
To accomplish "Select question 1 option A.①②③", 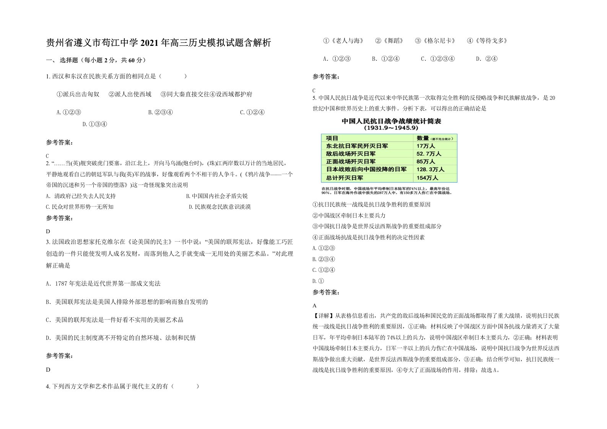I will [69, 112].
